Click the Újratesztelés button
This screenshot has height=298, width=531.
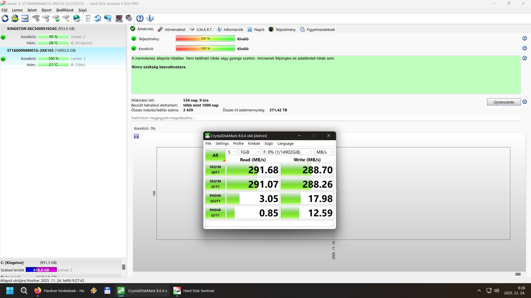pos(503,102)
